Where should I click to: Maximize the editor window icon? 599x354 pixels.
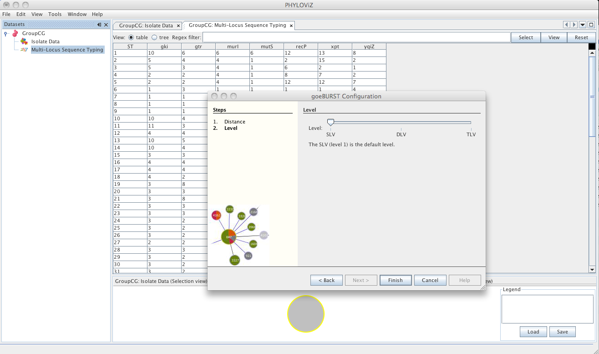point(591,25)
